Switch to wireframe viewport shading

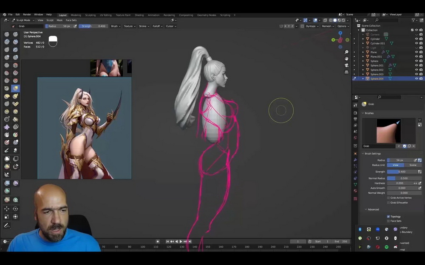[x=331, y=20]
